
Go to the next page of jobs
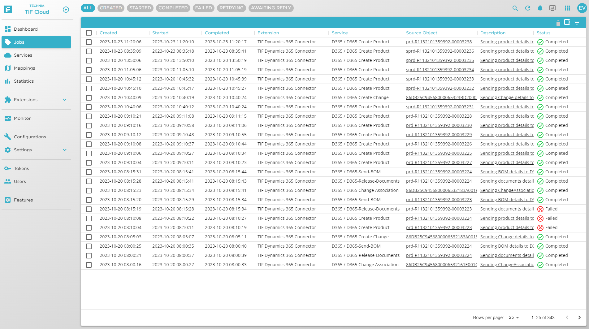579,318
